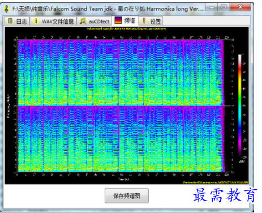Click the yellow song title above the spectrogram
Screen dimensions: 262x213
pos(127,29)
